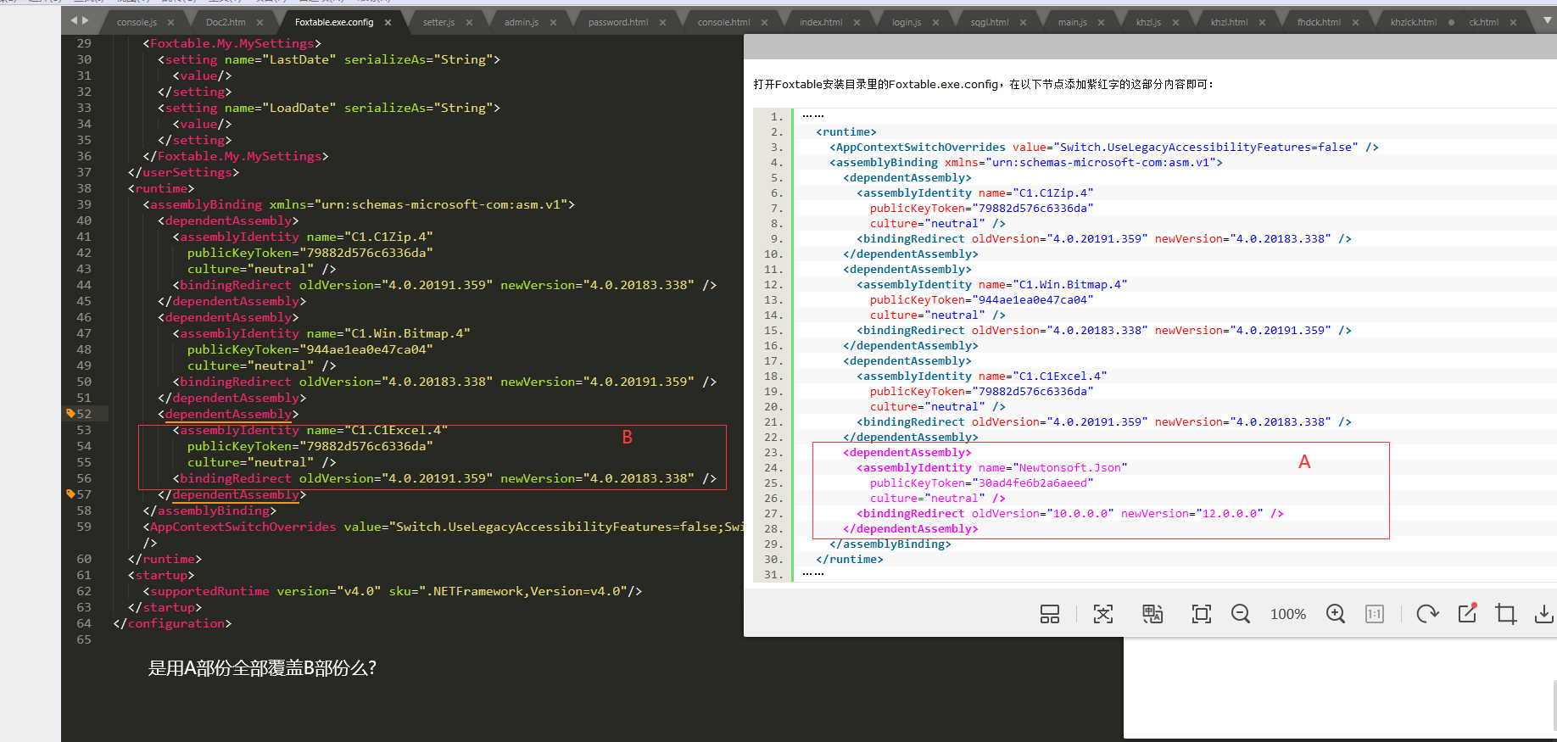Close the khzl.html tab

[1263, 23]
